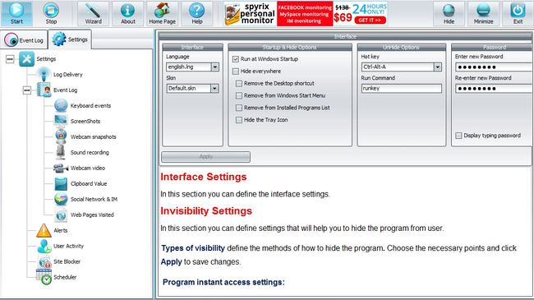Disable Run at Windows Startup
The height and width of the screenshot is (300, 534).
click(x=236, y=59)
